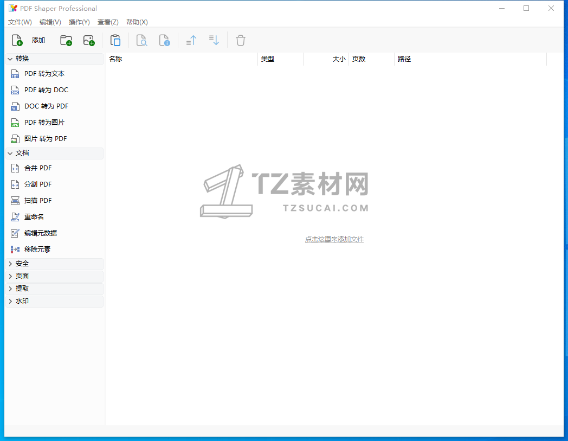
Task: Expand the 提取 section
Action: point(54,289)
